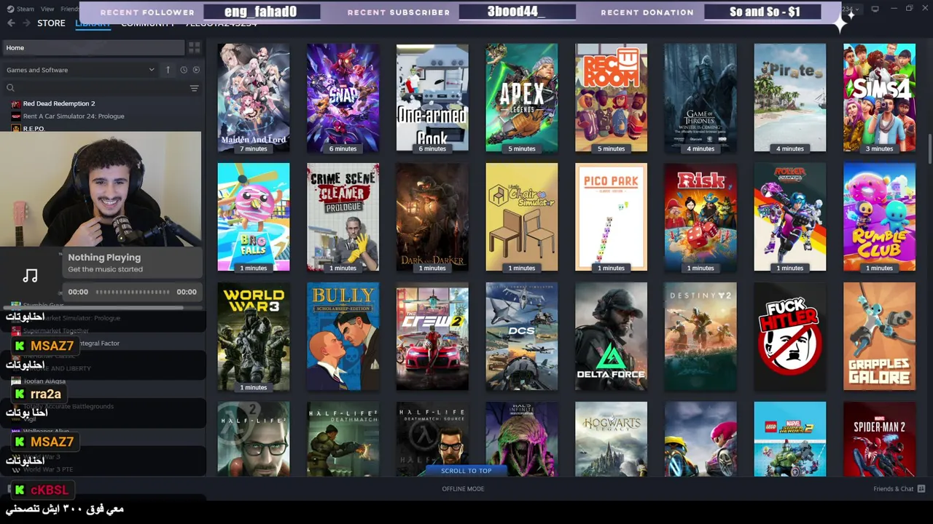Screen dimensions: 933x524
Task: Open Delta Force game cover
Action: pos(611,336)
